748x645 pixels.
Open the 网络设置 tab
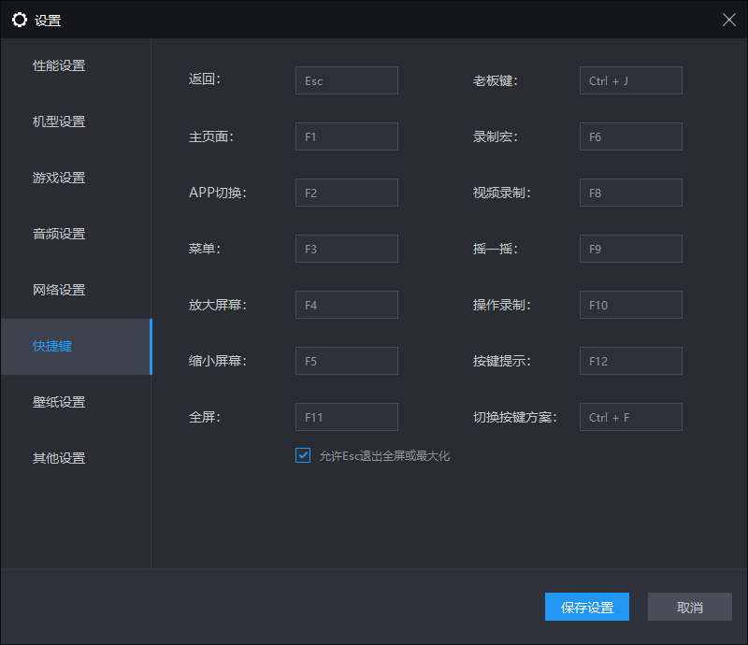(x=59, y=290)
